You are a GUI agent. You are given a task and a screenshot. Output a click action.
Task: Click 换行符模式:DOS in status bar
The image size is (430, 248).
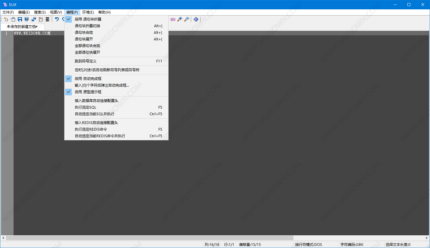tap(308, 245)
